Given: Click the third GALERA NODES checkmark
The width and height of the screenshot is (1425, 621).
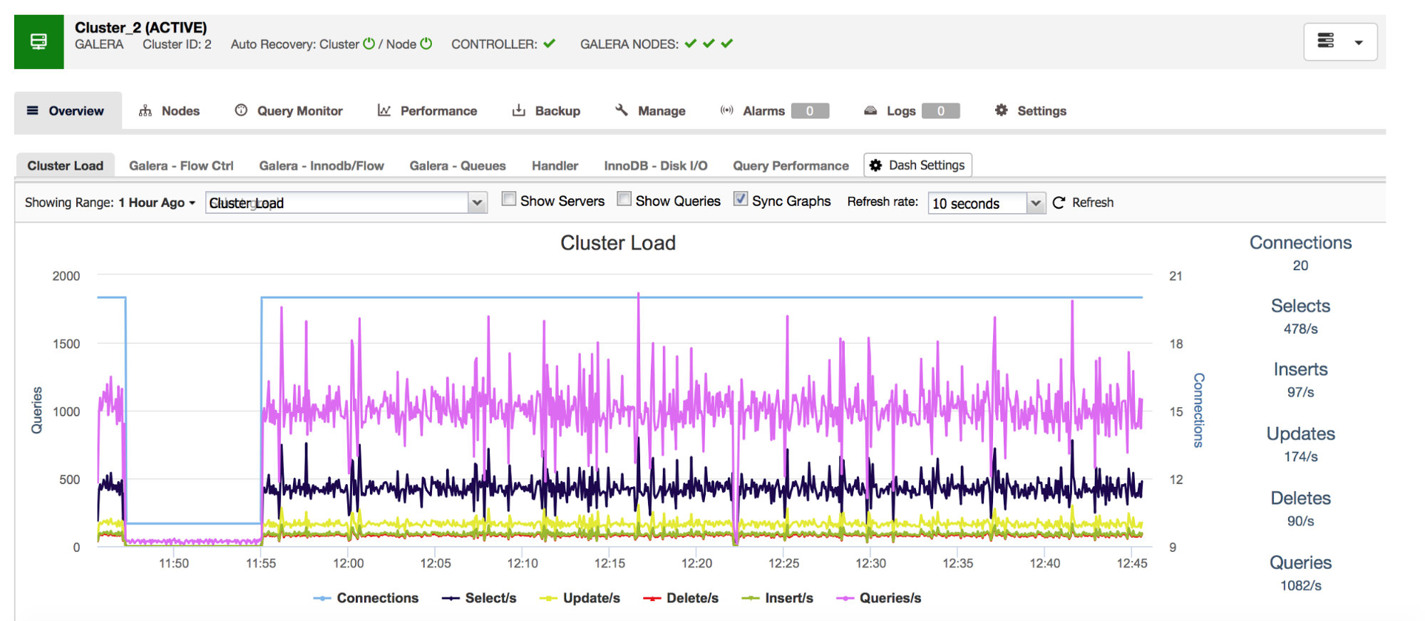Looking at the screenshot, I should click(726, 43).
